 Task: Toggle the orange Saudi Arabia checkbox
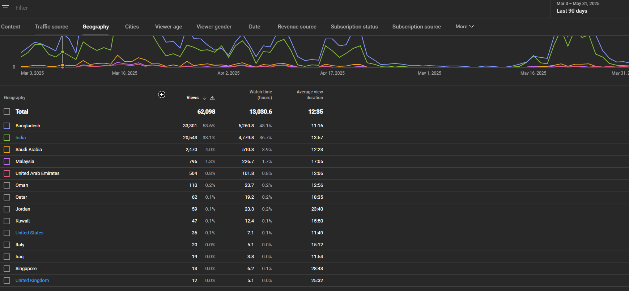click(x=7, y=150)
